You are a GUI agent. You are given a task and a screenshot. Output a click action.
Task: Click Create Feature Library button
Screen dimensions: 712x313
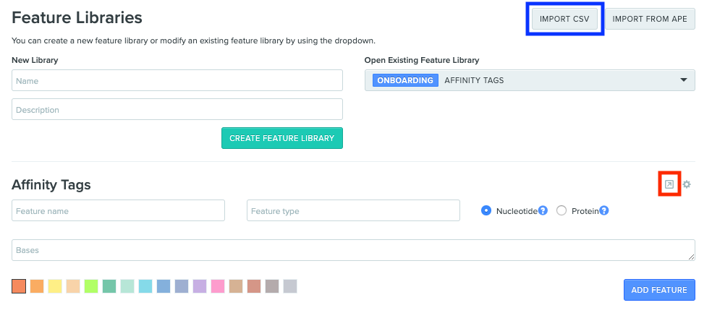click(282, 138)
